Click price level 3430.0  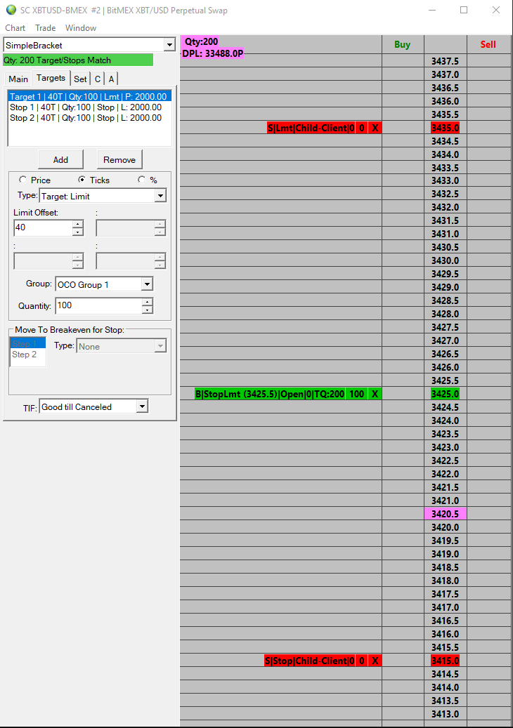[x=445, y=261]
